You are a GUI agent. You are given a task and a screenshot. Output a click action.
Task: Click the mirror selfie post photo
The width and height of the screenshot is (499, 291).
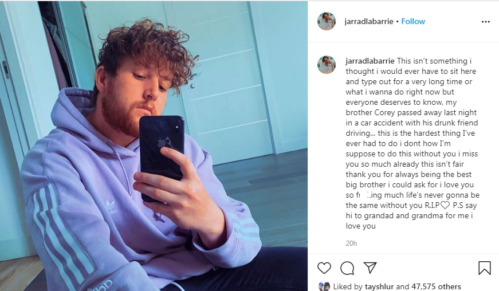(154, 146)
